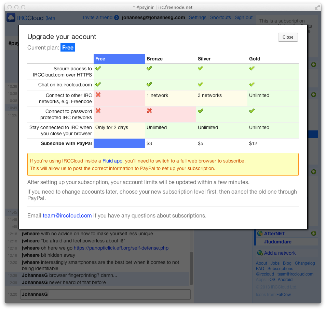
Task: Click the JohannesG nick label beside input
Action: click(35, 294)
